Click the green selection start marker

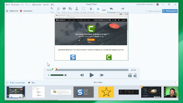coord(53,69)
